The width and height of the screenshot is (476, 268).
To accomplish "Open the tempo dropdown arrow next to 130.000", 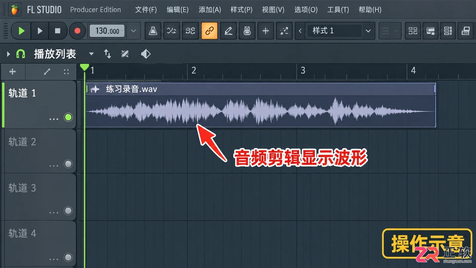I will [x=133, y=31].
